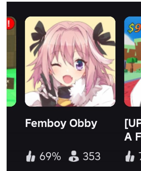Click the gold $9 text on right thumbnail

[x=134, y=28]
